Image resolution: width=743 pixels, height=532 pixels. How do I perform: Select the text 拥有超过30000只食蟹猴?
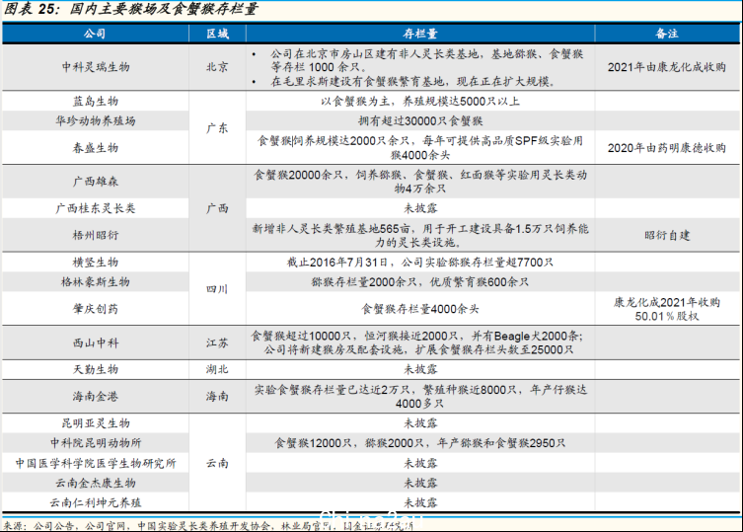click(x=420, y=120)
